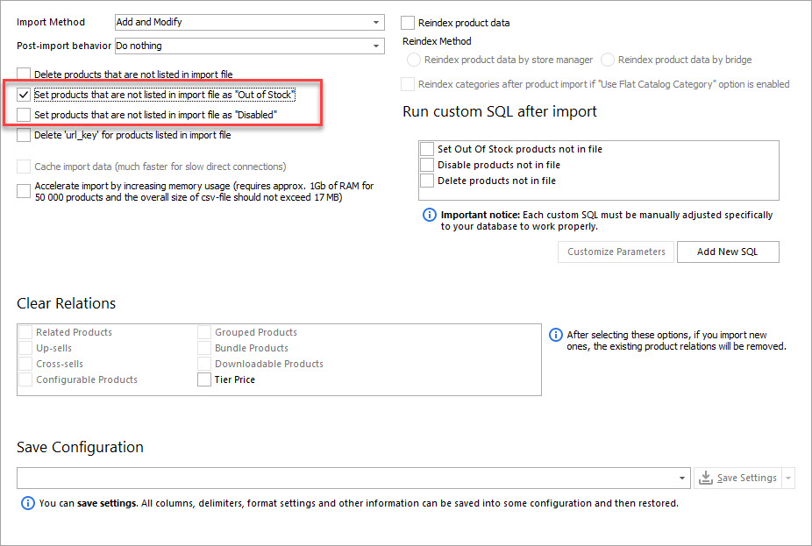Check Related Products under Clear Relations
Image resolution: width=812 pixels, height=546 pixels.
click(25, 332)
